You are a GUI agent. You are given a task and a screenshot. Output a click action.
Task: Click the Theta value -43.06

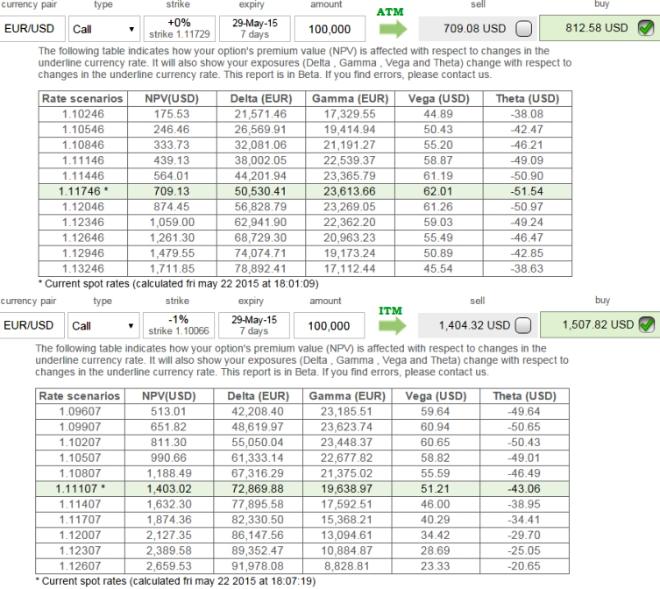click(x=524, y=489)
